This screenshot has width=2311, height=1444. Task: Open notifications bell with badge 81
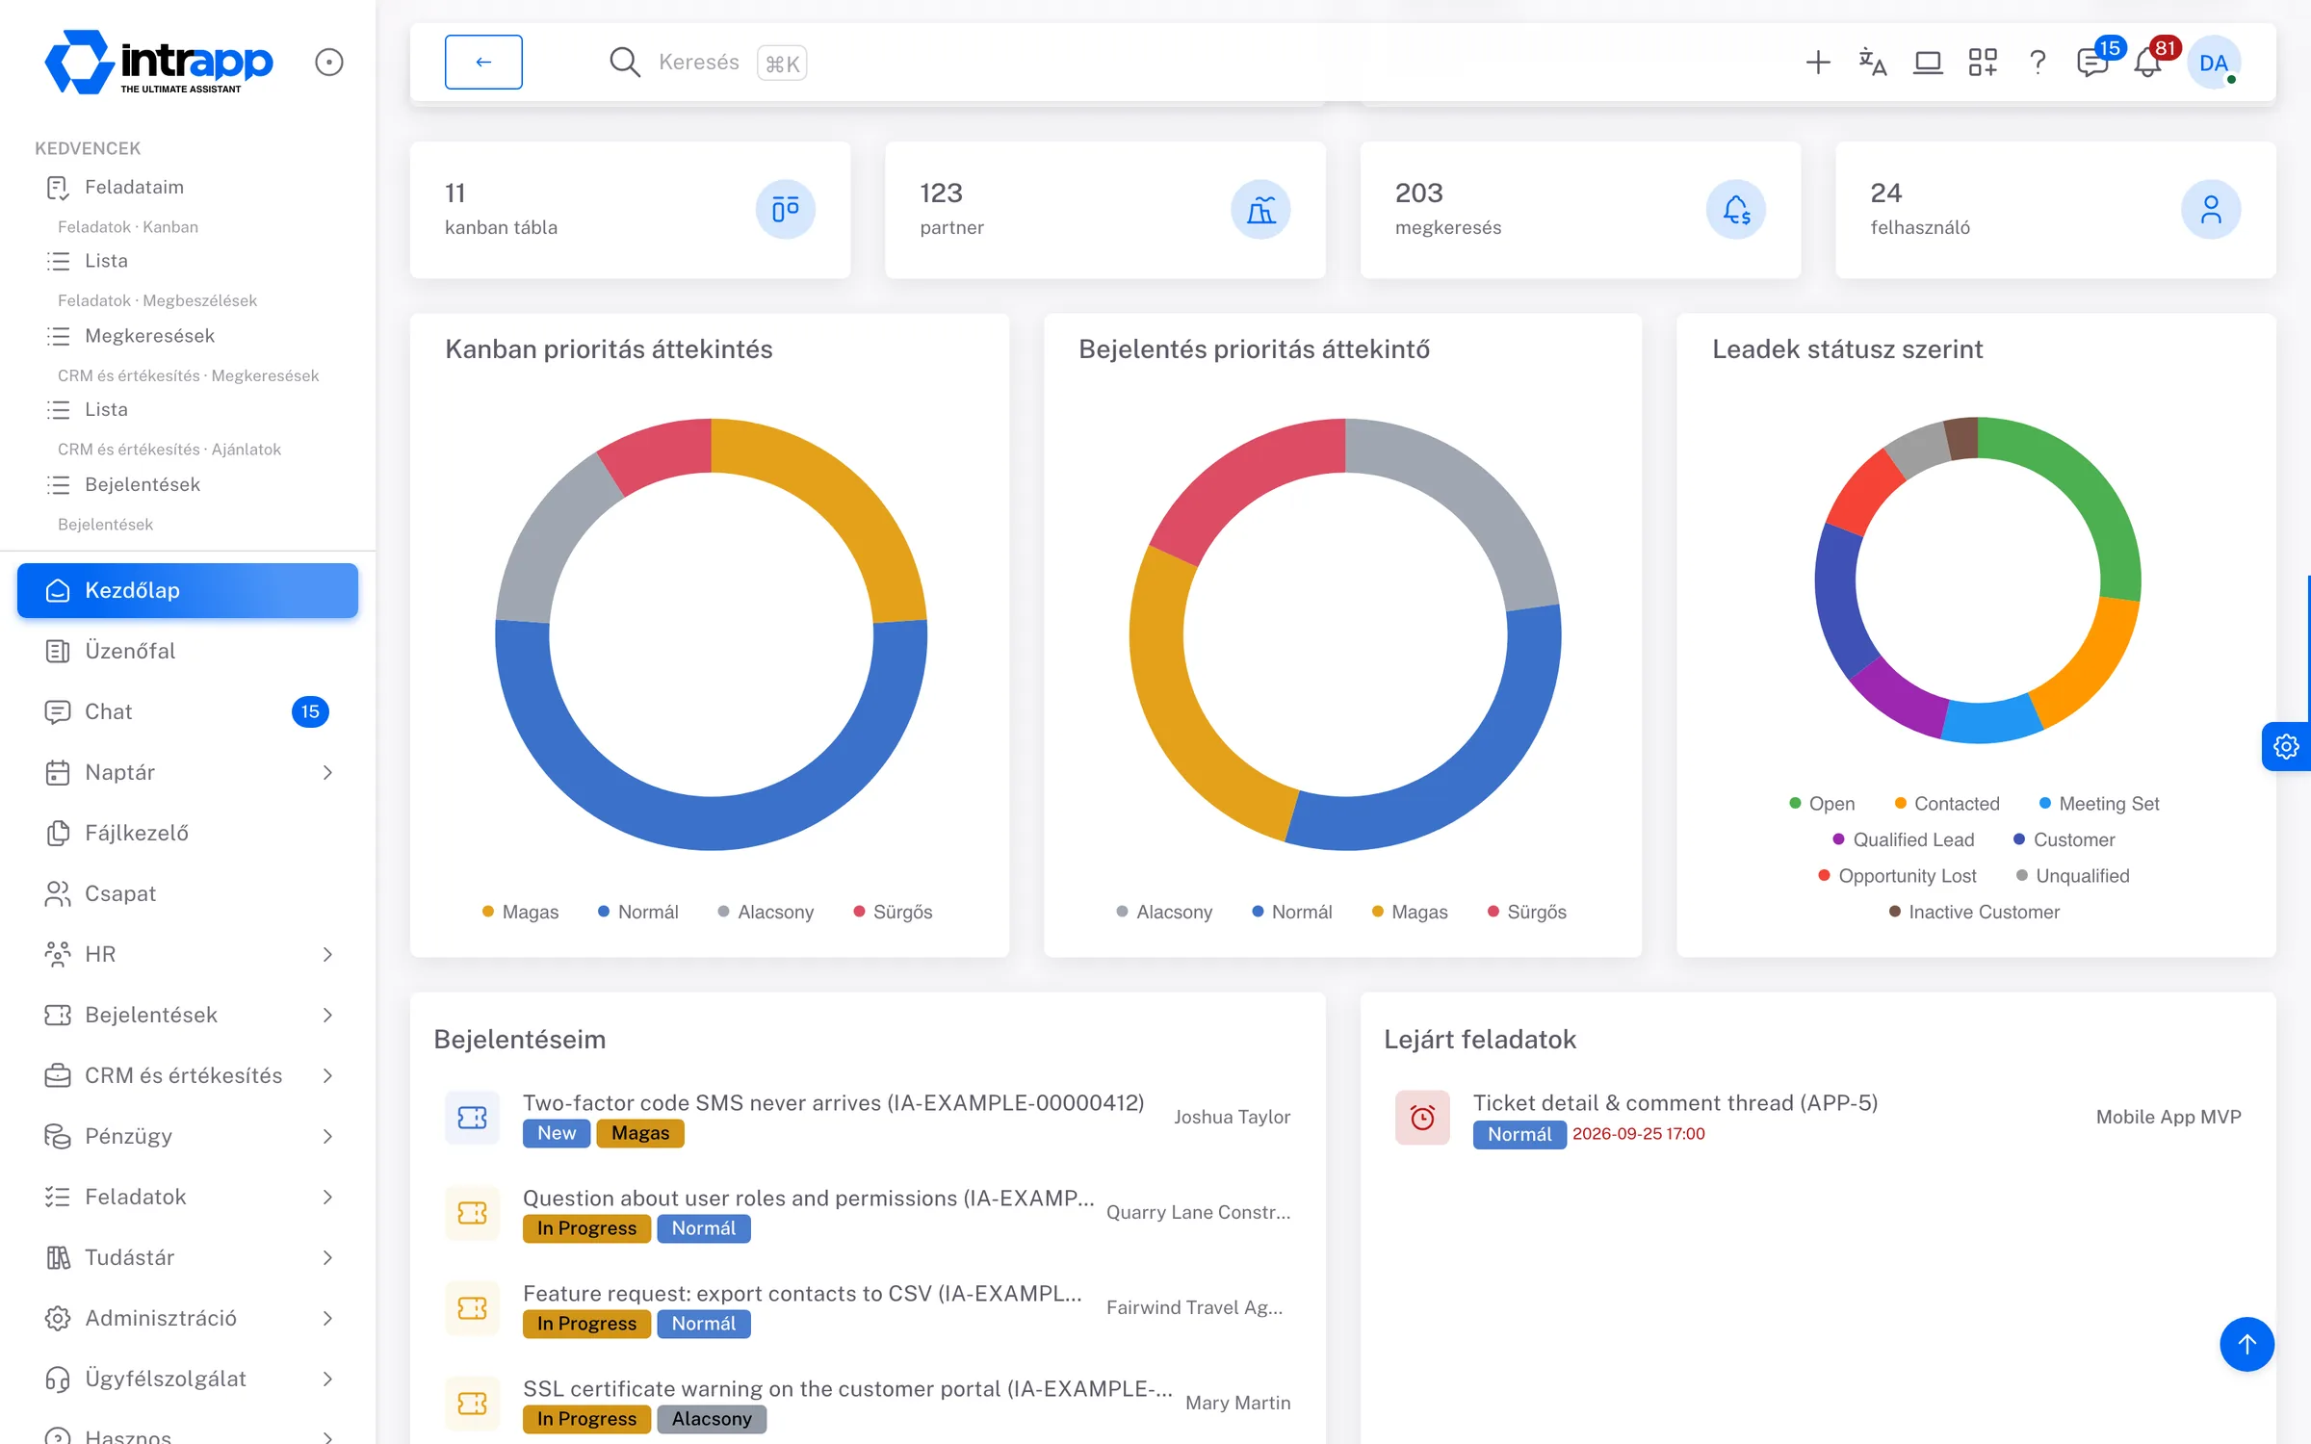click(x=2149, y=63)
